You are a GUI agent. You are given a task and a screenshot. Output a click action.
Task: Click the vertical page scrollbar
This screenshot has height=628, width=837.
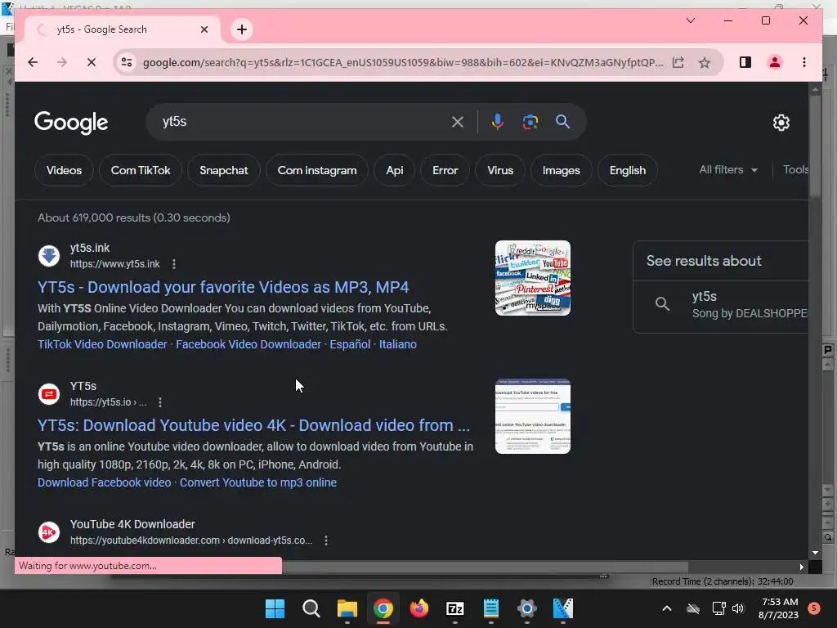point(815,147)
